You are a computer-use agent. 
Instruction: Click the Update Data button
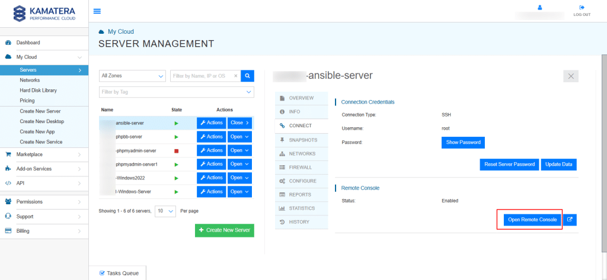coord(558,165)
